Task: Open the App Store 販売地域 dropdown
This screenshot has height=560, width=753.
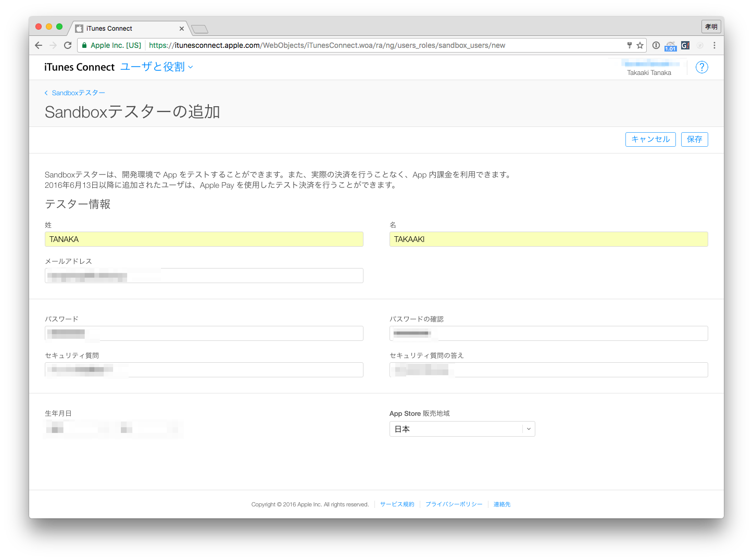Action: click(x=462, y=429)
